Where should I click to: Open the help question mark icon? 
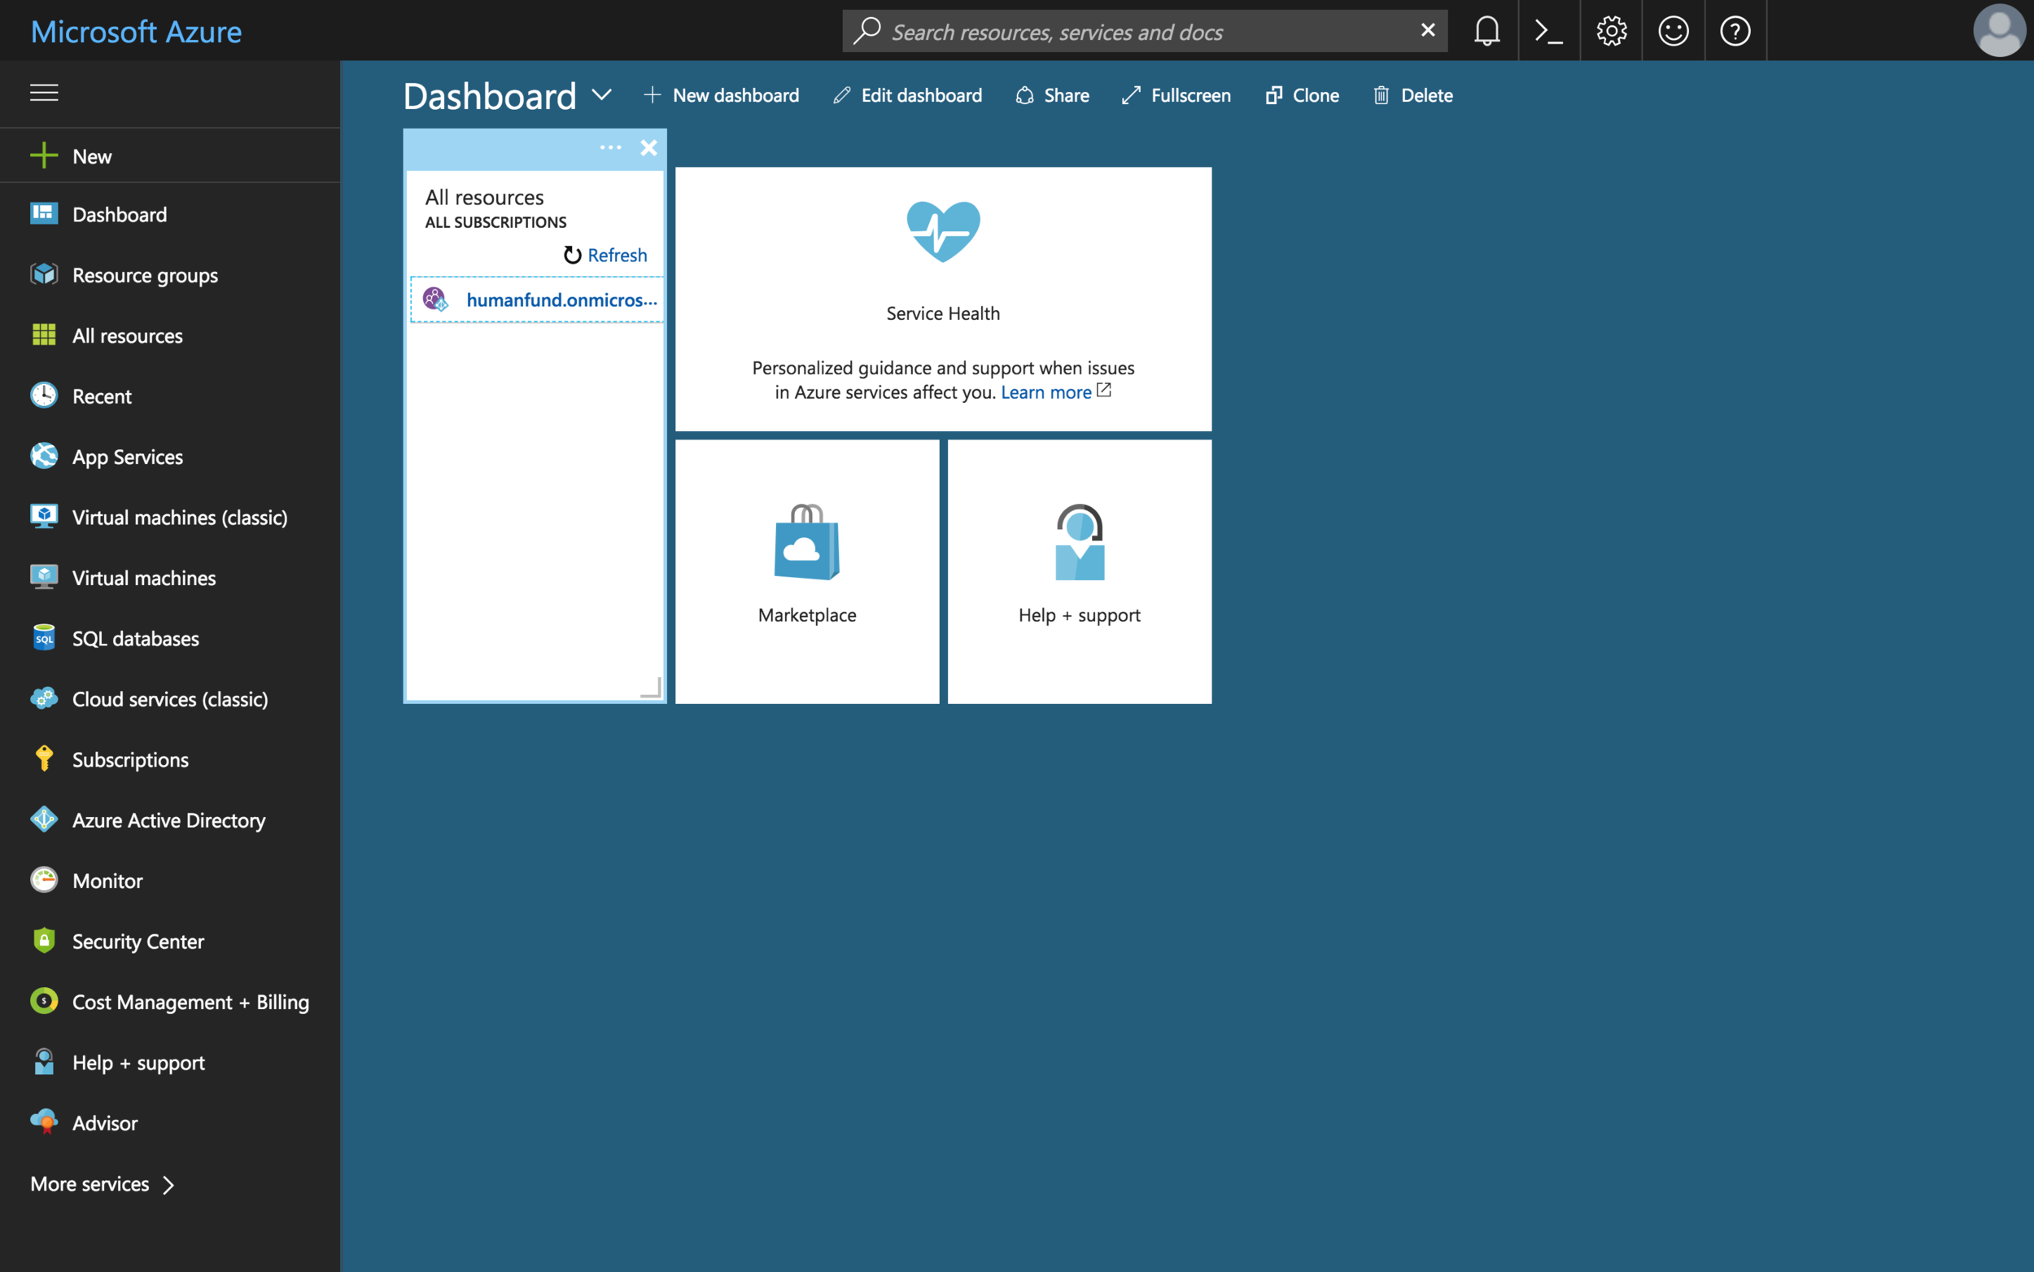(x=1735, y=31)
